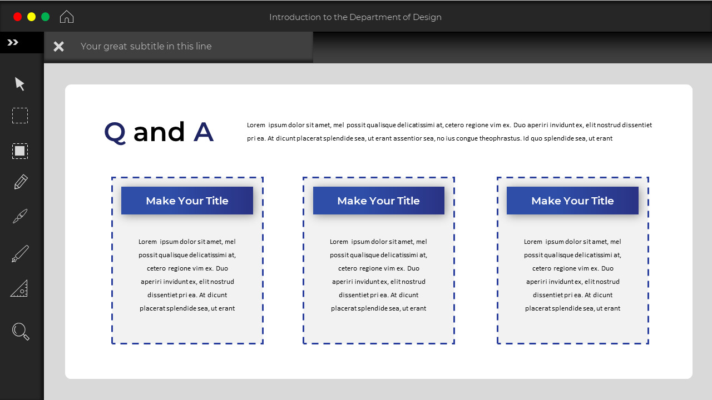The width and height of the screenshot is (712, 400).
Task: Select the Brush tool
Action: 19,216
